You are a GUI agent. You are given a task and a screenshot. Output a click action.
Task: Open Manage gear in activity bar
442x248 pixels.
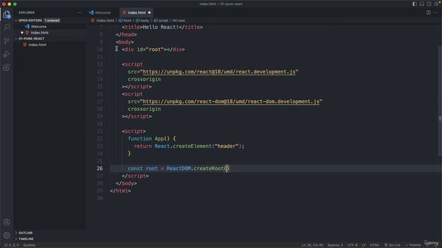(6, 235)
